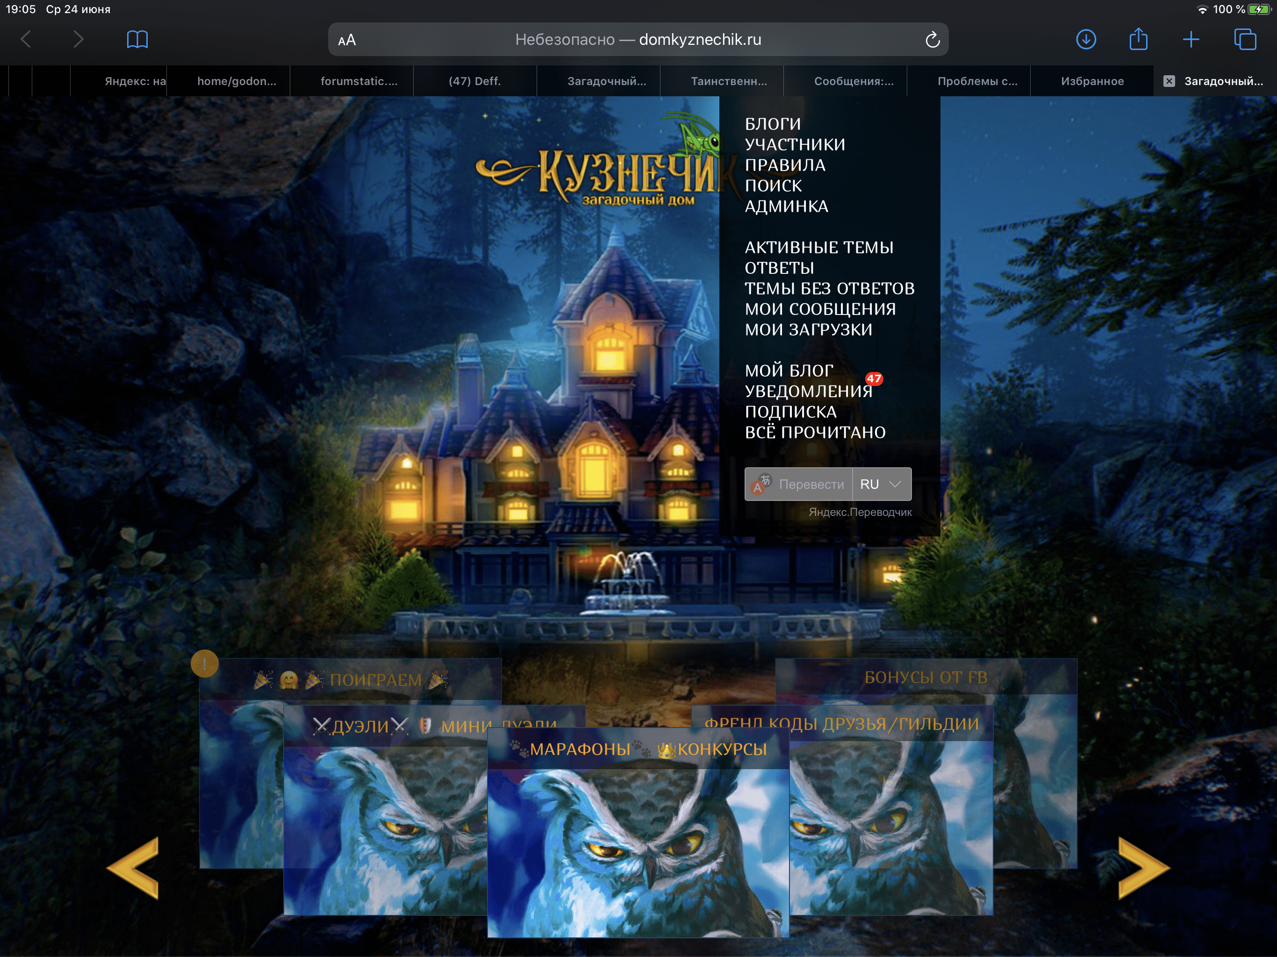
Task: Switch to the Избранное tab
Action: coord(1092,81)
